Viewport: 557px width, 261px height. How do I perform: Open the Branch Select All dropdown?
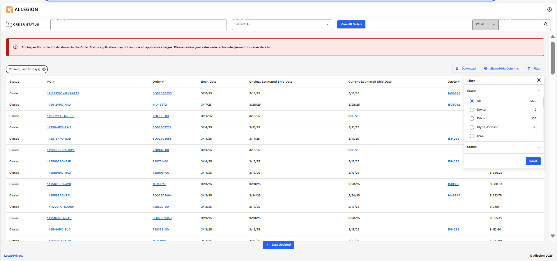282,24
